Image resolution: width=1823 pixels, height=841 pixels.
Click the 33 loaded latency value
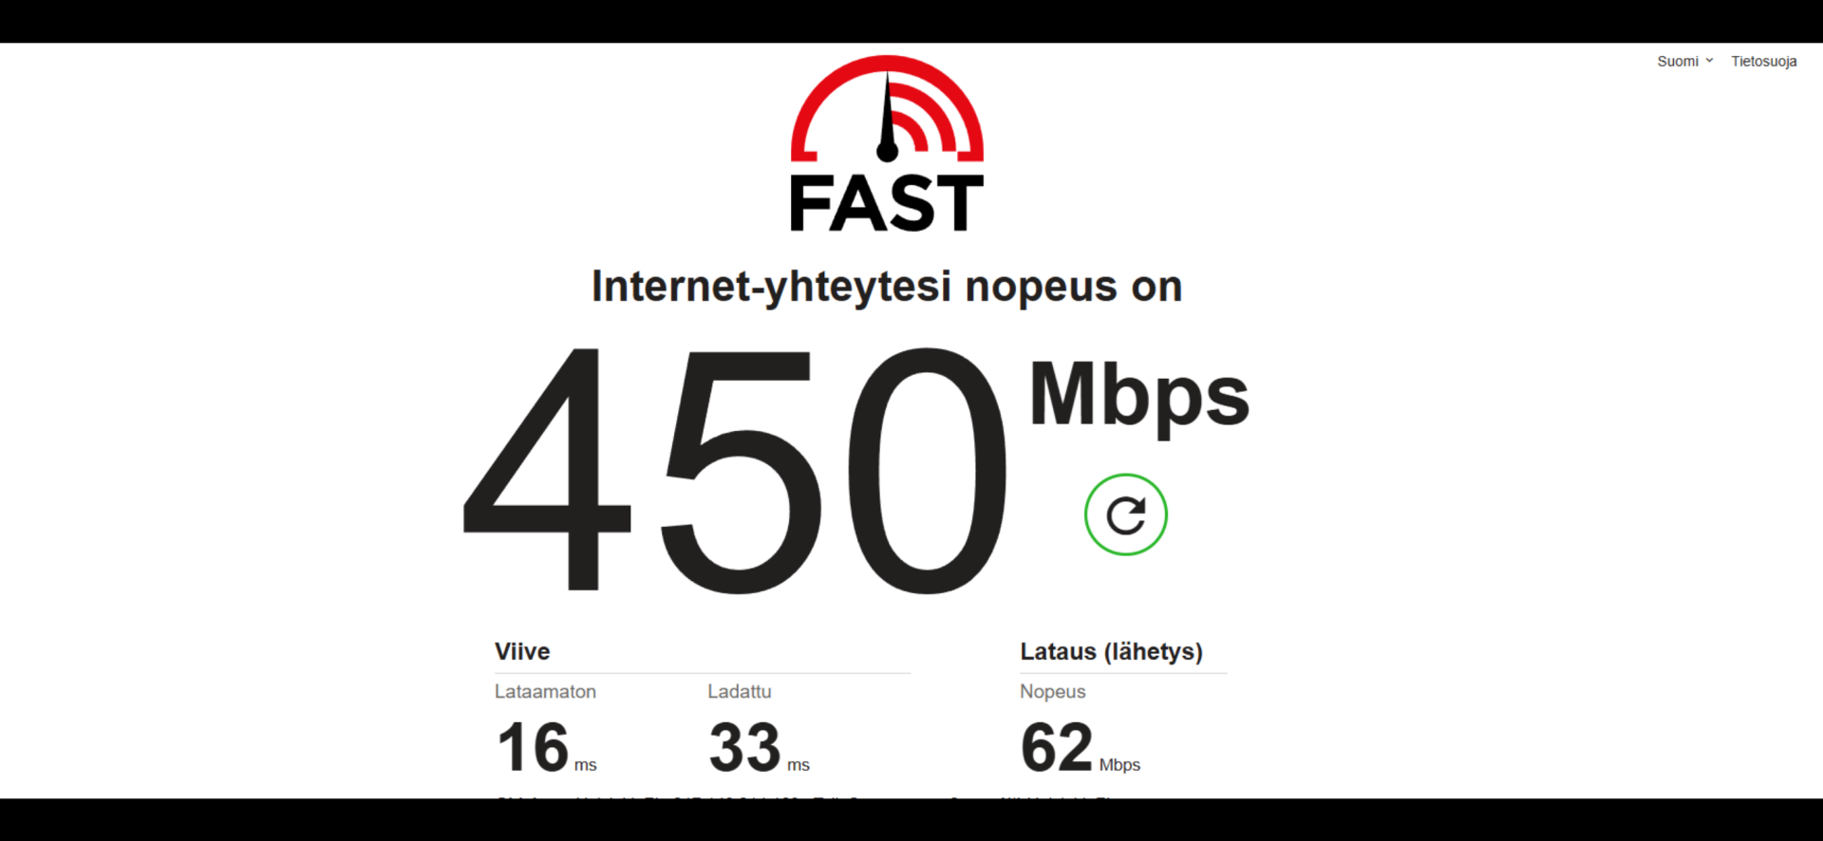point(745,747)
